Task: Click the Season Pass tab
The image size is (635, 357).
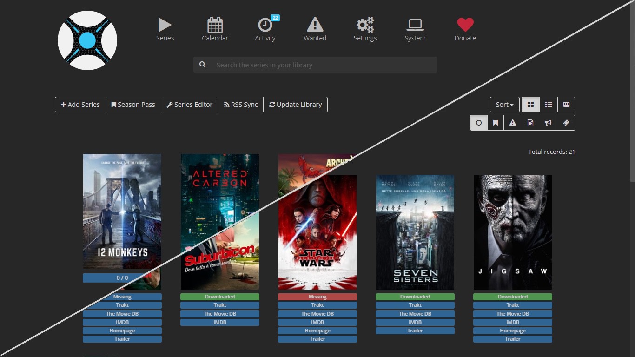Action: click(x=133, y=104)
